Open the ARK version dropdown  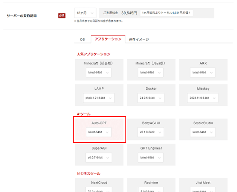click(203, 73)
